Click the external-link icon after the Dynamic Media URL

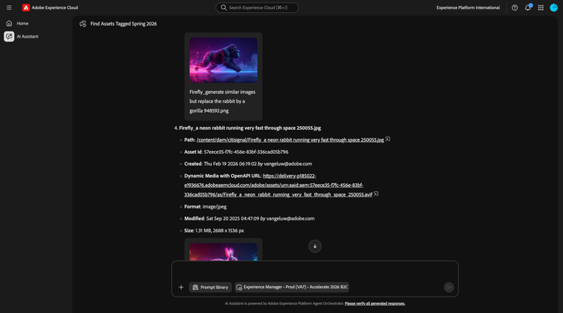coord(376,194)
